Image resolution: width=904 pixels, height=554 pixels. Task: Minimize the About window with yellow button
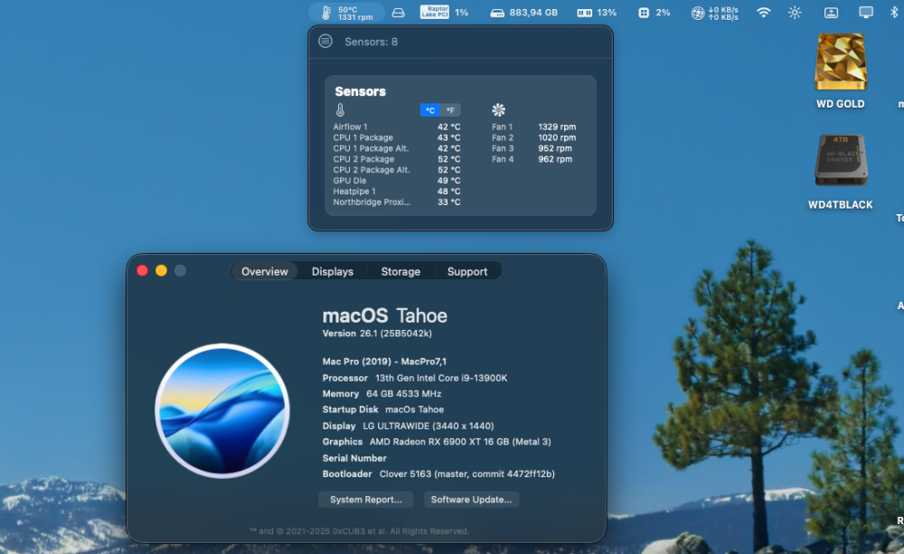(x=162, y=270)
